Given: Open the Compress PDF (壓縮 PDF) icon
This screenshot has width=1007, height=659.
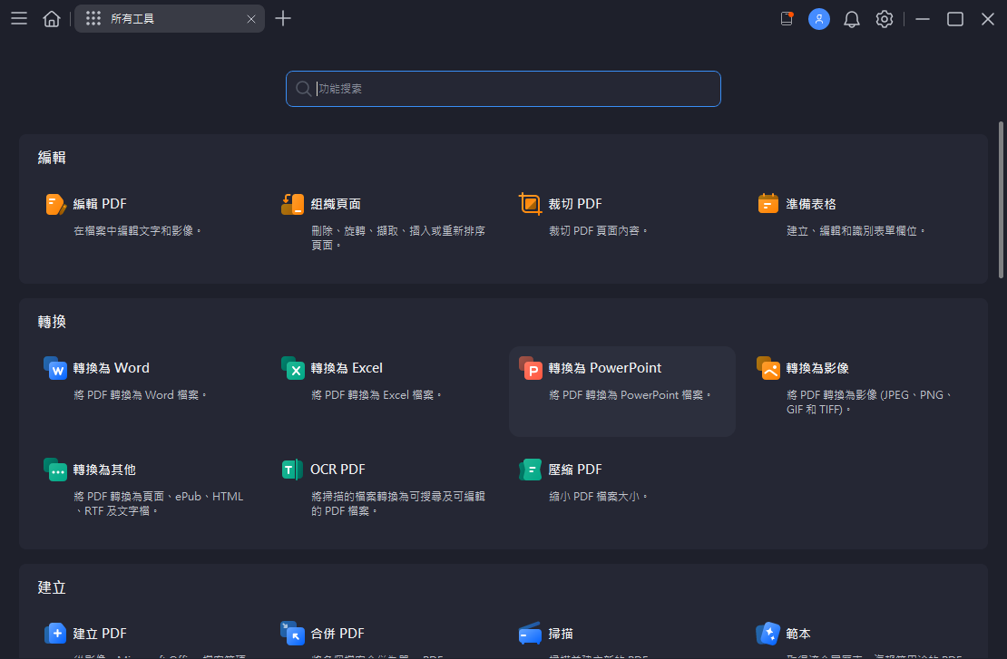Looking at the screenshot, I should 530,470.
